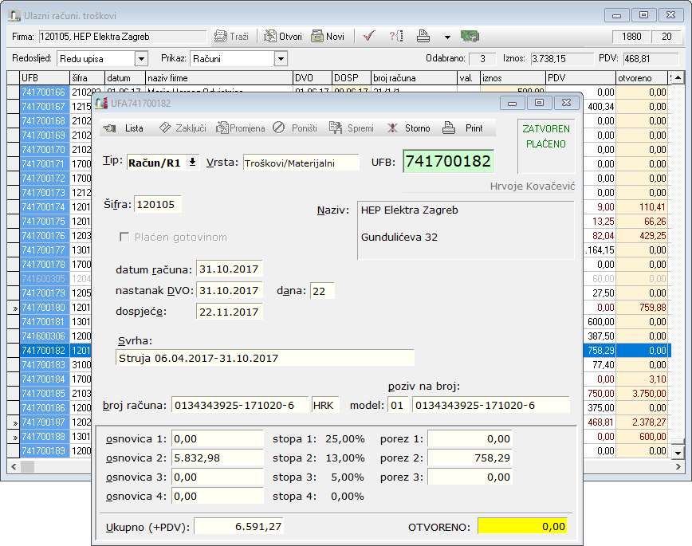Open the question mark filter icon
Image resolution: width=692 pixels, height=546 pixels.
click(x=395, y=37)
